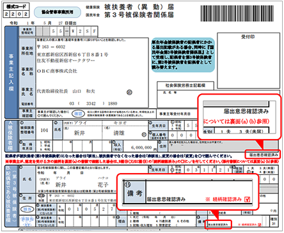Click the large 備考 label in the enlarged callout
This screenshot has height=233, width=284.
(x=134, y=193)
